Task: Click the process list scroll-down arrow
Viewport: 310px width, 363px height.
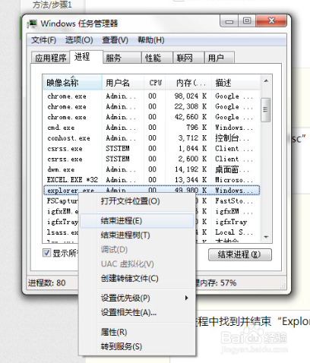Action: (266, 237)
